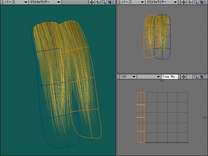
Task: Click the rotate icon in left viewport
Action: (x=98, y=2)
